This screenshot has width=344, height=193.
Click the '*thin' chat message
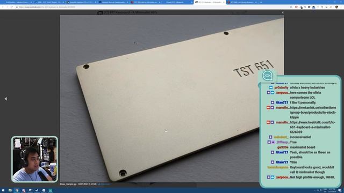(293, 162)
